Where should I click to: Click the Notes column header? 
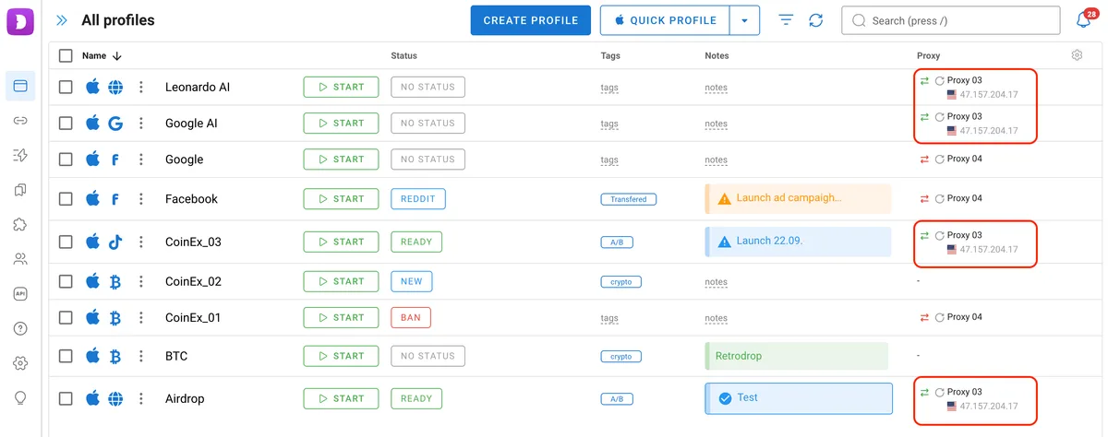point(717,55)
